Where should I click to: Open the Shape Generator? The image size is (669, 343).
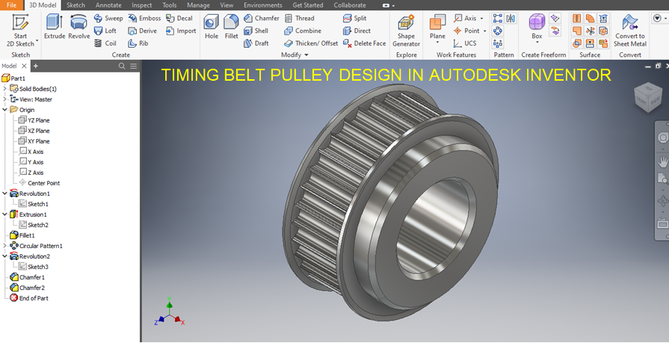406,31
